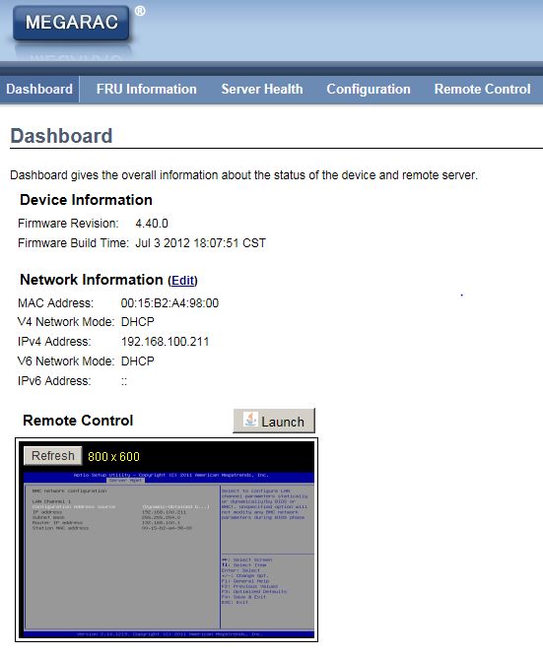The width and height of the screenshot is (543, 656).
Task: Click the Edit link for Network Information
Action: (183, 281)
